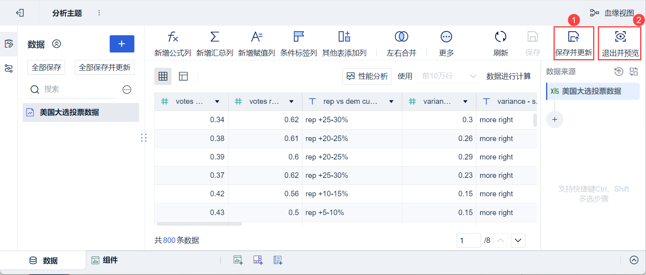646x275 pixels.
Task: Add a summary column with 新增汇总列
Action: (215, 37)
